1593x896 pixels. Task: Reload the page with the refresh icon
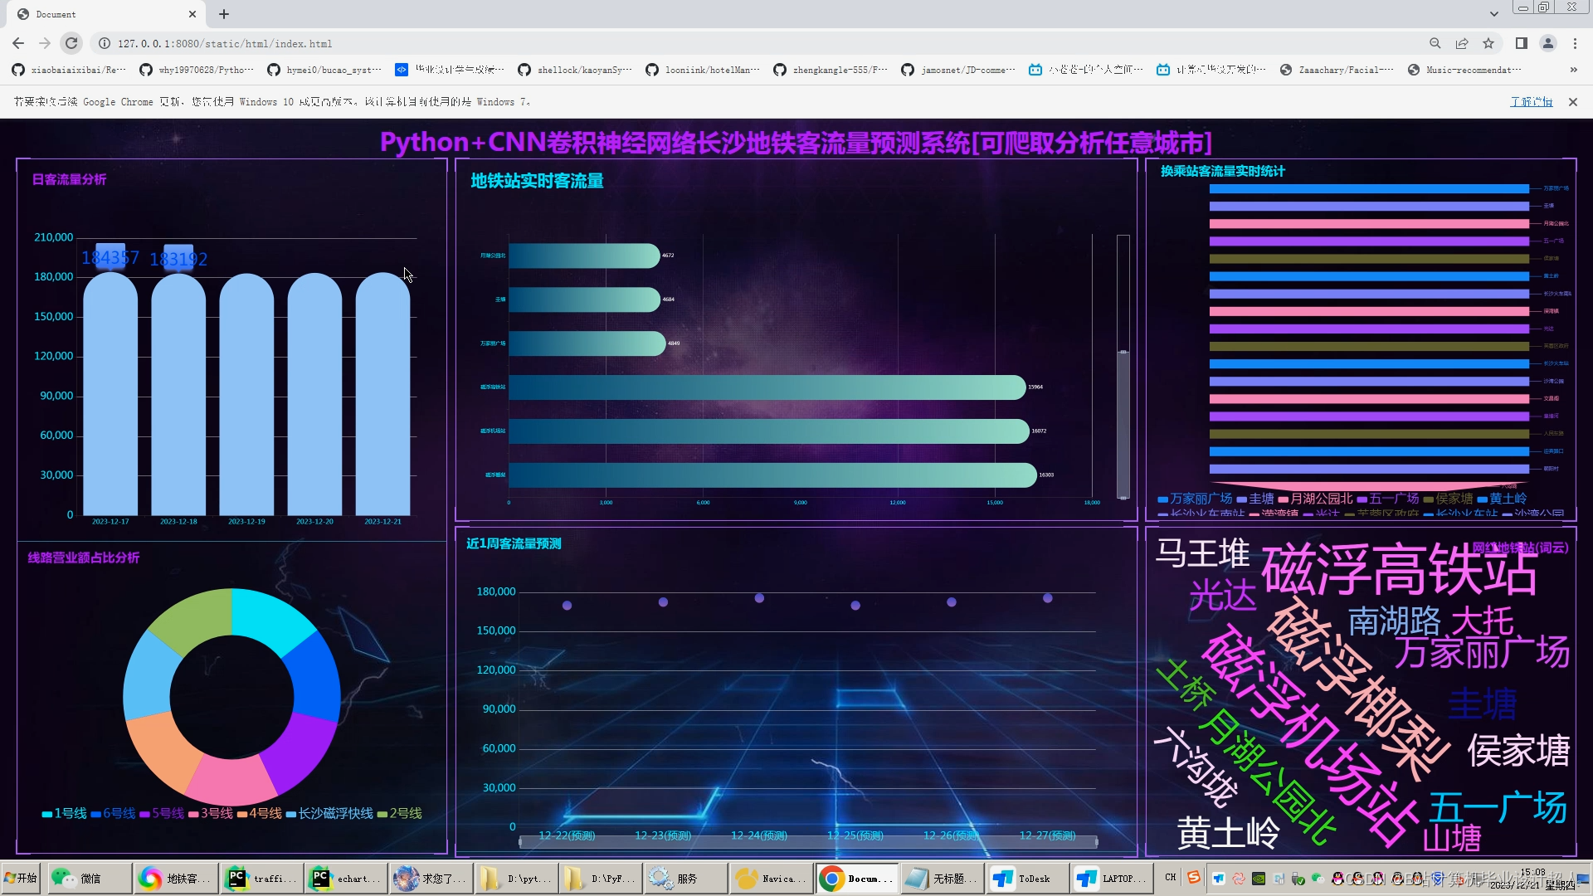[x=71, y=43]
